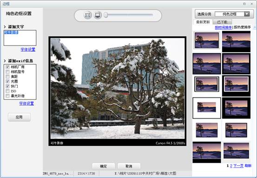
Task: Switch to the 最新更新 tab
Action: point(203,22)
